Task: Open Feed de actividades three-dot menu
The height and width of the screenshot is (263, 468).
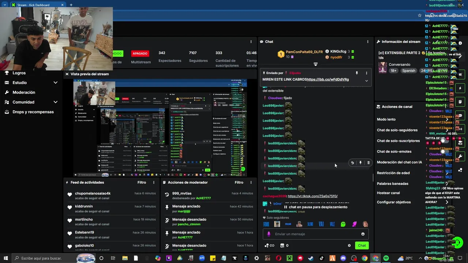Action: click(154, 182)
